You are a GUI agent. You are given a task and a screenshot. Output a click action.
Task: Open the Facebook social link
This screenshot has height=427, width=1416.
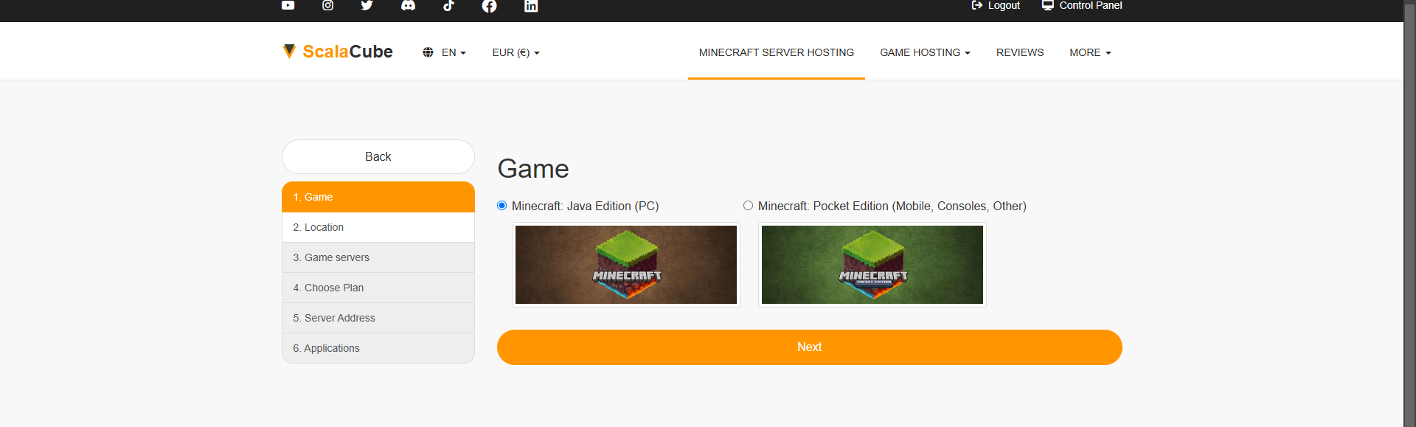pyautogui.click(x=489, y=6)
